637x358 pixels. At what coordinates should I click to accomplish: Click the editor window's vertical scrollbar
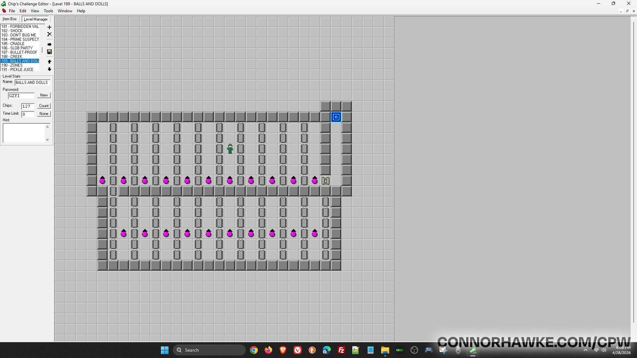633,172
